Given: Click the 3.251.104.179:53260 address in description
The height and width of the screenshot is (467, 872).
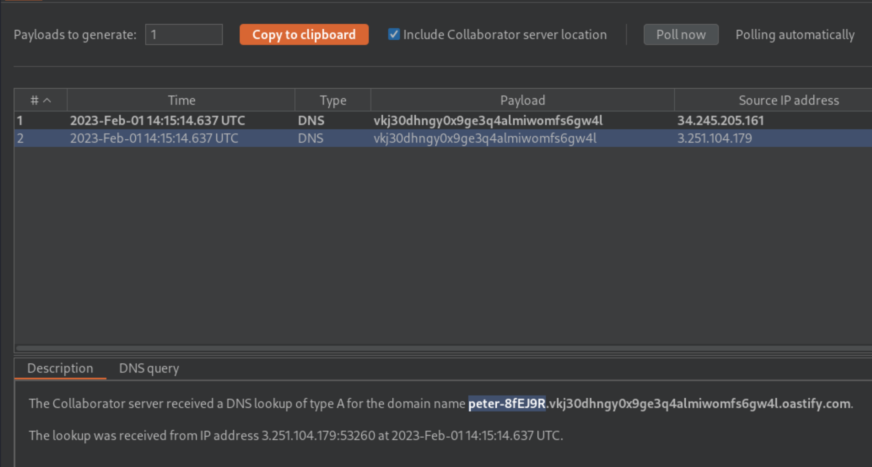Looking at the screenshot, I should [318, 435].
